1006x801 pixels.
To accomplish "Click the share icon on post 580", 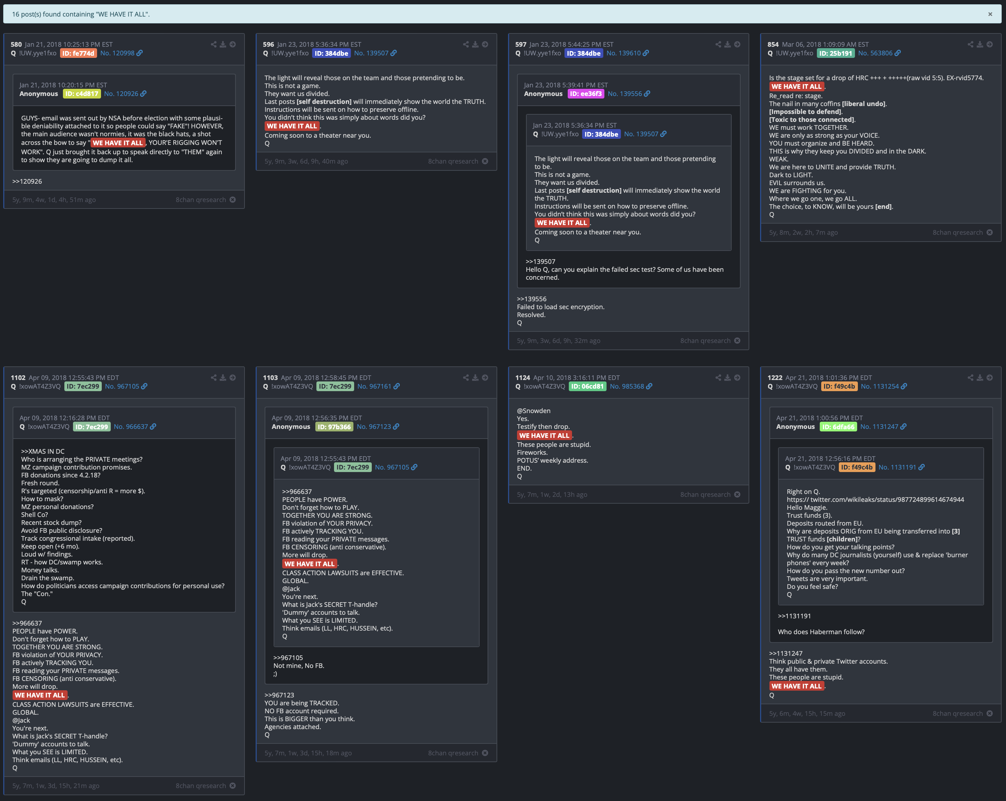I will click(x=214, y=44).
